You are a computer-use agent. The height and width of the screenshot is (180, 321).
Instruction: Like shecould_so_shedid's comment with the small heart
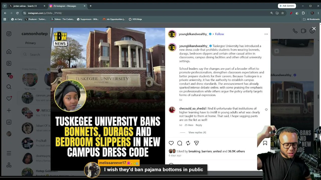coord(266,110)
